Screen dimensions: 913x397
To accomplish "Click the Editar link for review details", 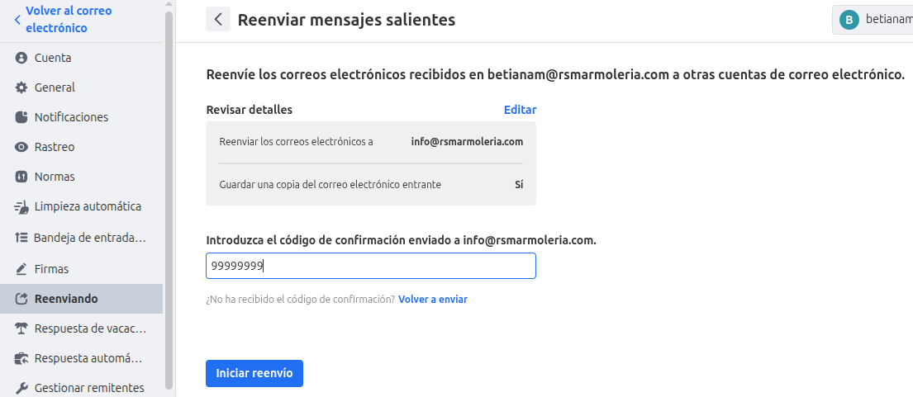I will pyautogui.click(x=520, y=110).
